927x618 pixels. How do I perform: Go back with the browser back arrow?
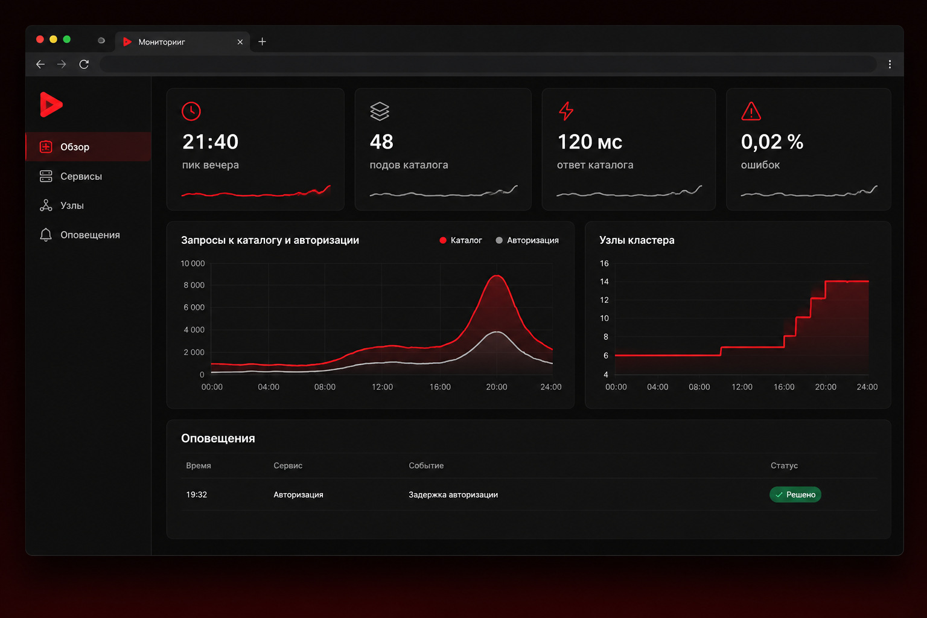[40, 64]
